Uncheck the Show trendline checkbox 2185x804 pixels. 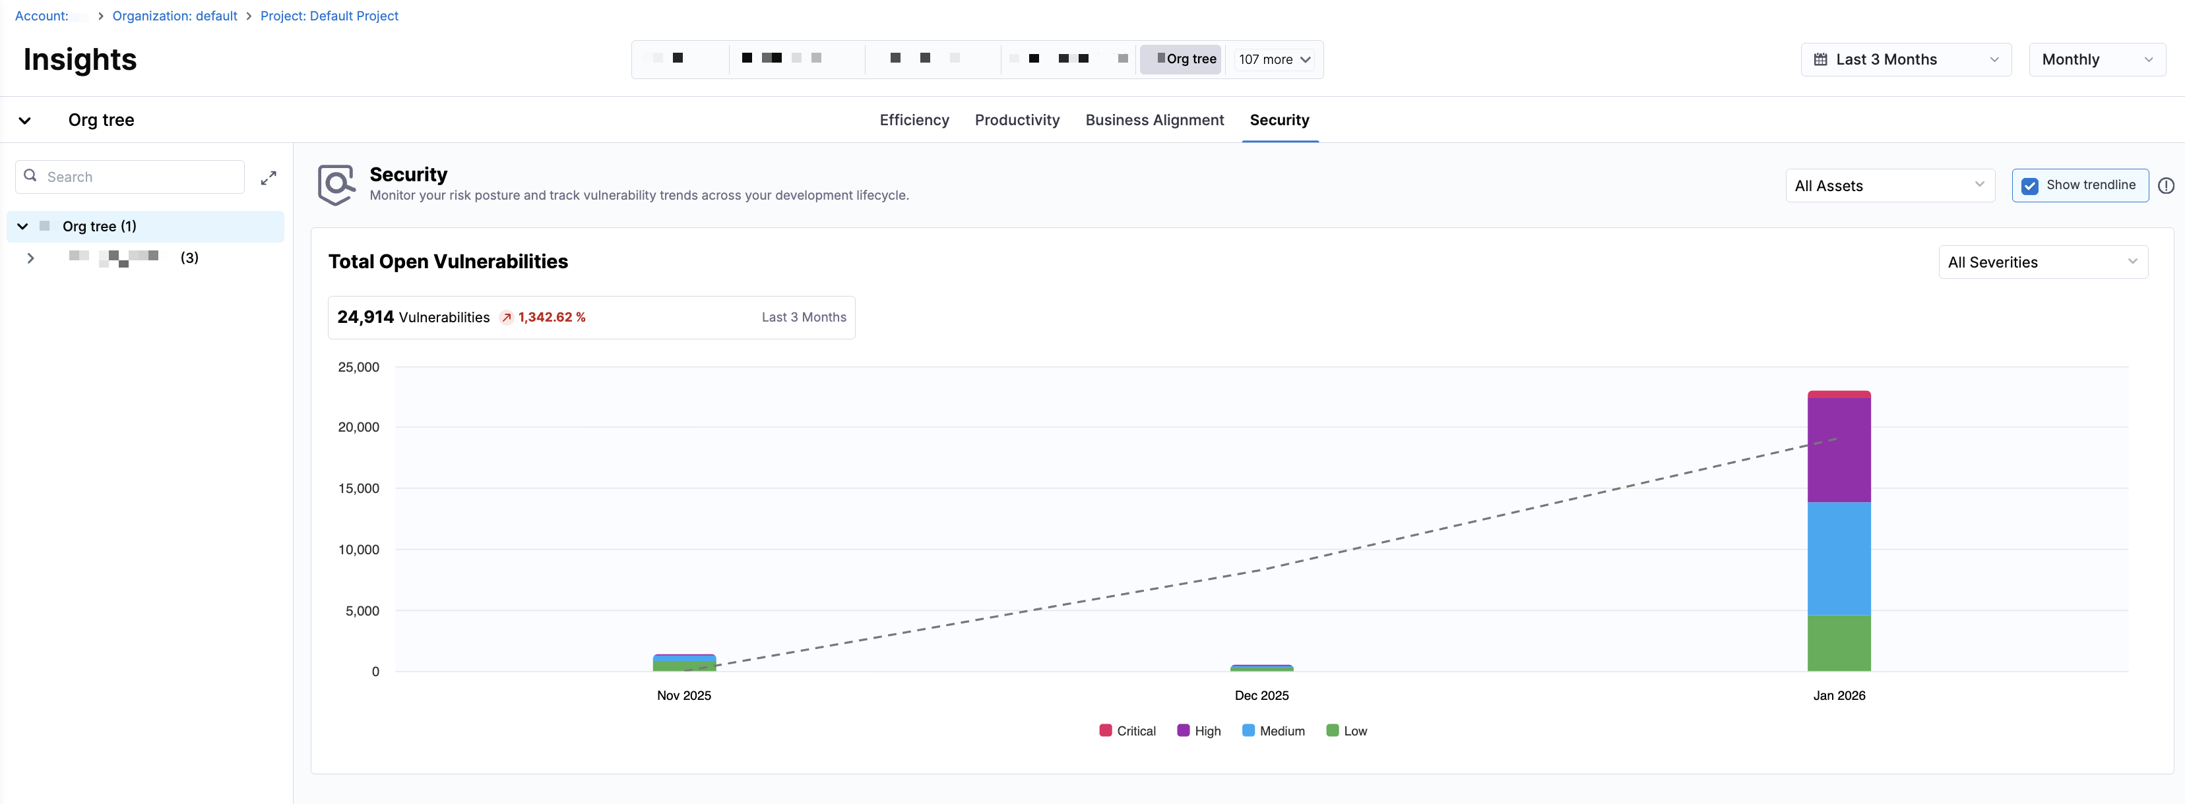pyautogui.click(x=2030, y=186)
